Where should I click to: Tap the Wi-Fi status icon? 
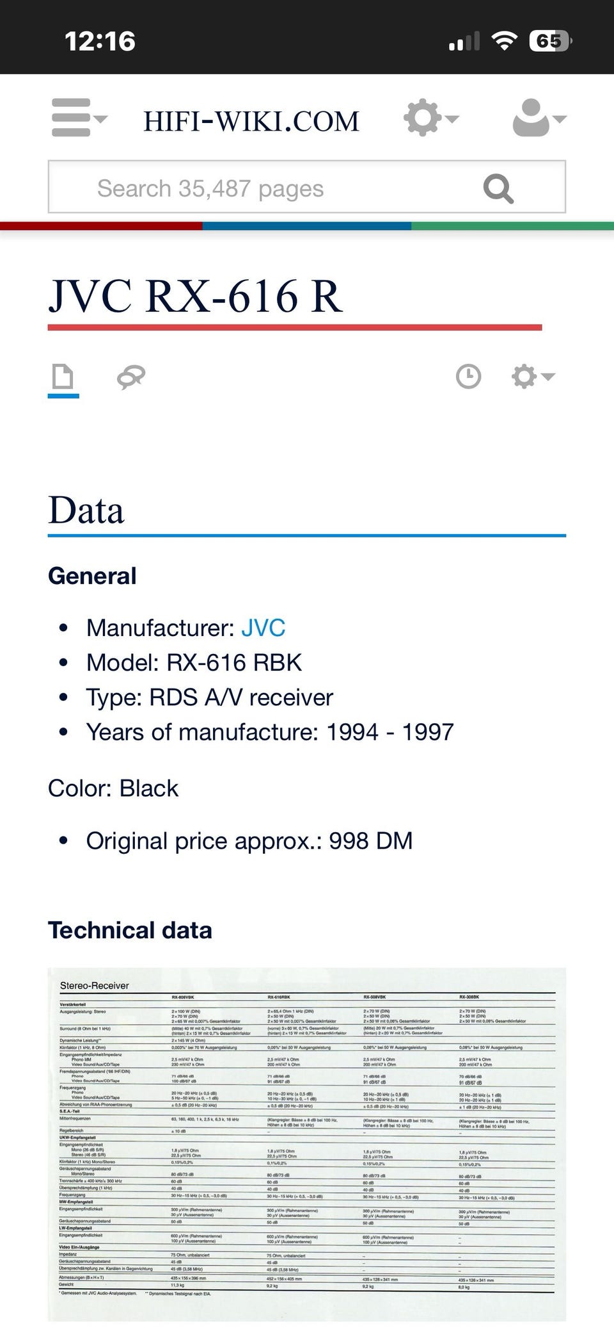coord(504,42)
